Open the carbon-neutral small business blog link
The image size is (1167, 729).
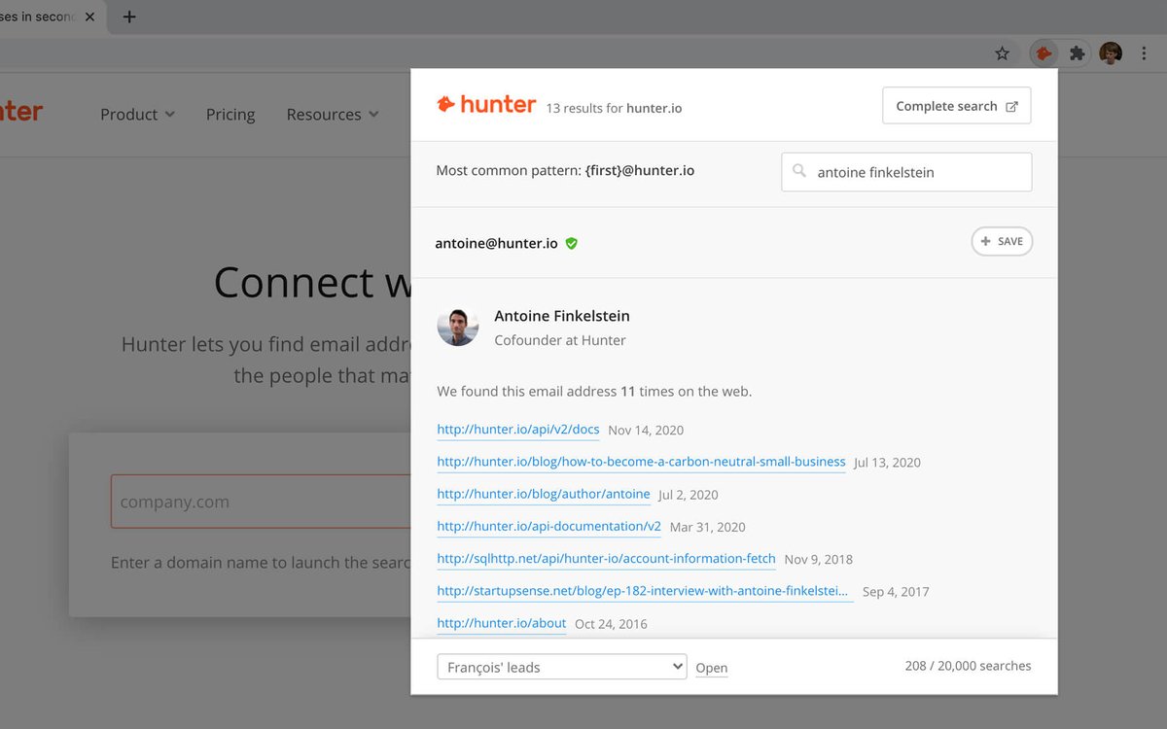(641, 462)
